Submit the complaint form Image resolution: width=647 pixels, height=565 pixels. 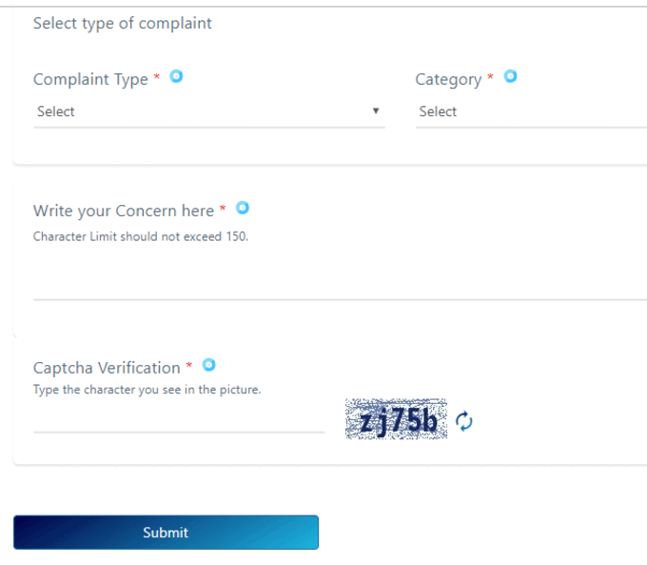(166, 533)
